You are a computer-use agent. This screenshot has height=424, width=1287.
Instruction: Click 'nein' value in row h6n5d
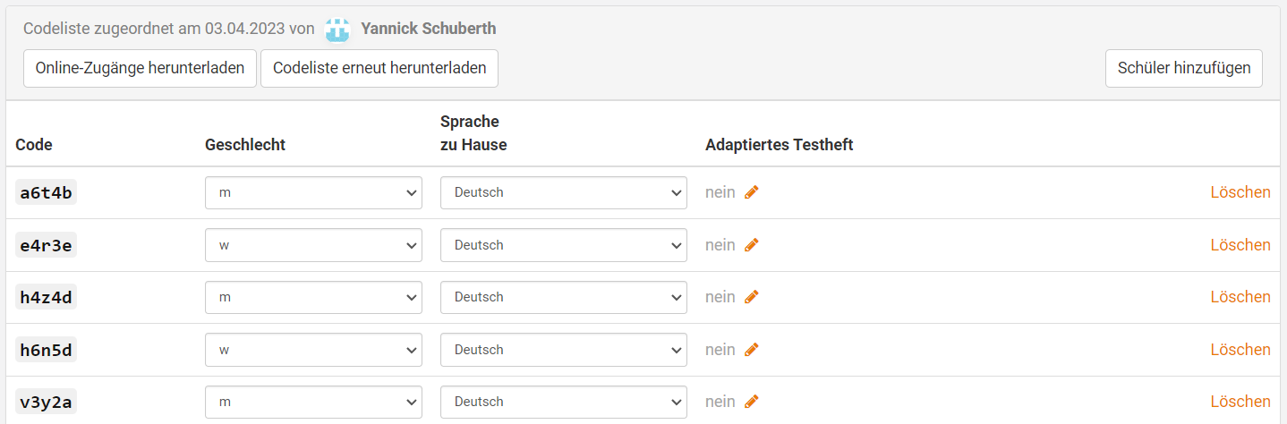point(720,350)
